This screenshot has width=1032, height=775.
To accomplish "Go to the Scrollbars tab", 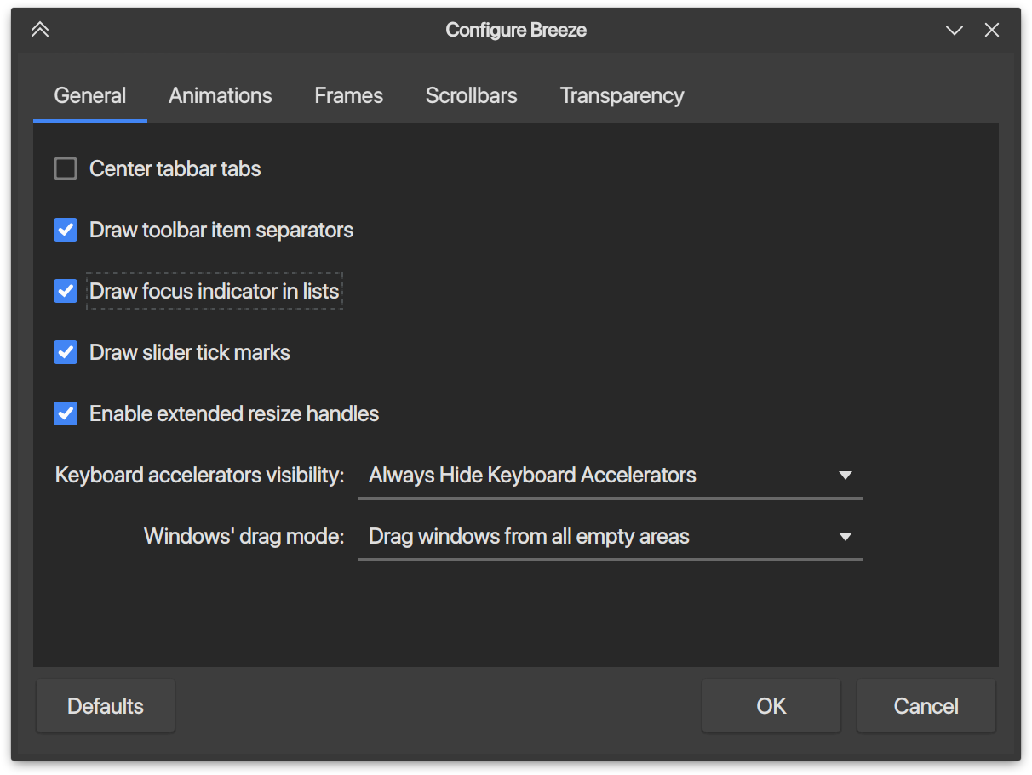I will (472, 95).
